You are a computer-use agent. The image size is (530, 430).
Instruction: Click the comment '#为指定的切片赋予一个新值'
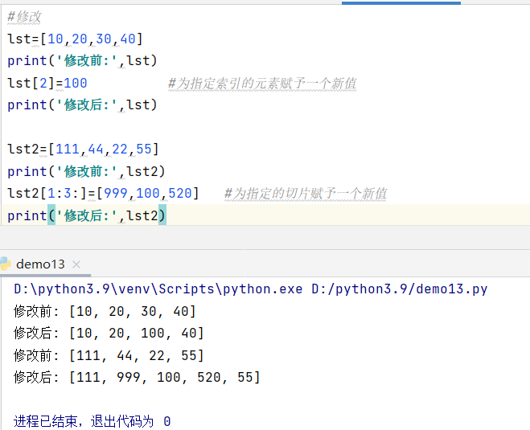coord(306,194)
